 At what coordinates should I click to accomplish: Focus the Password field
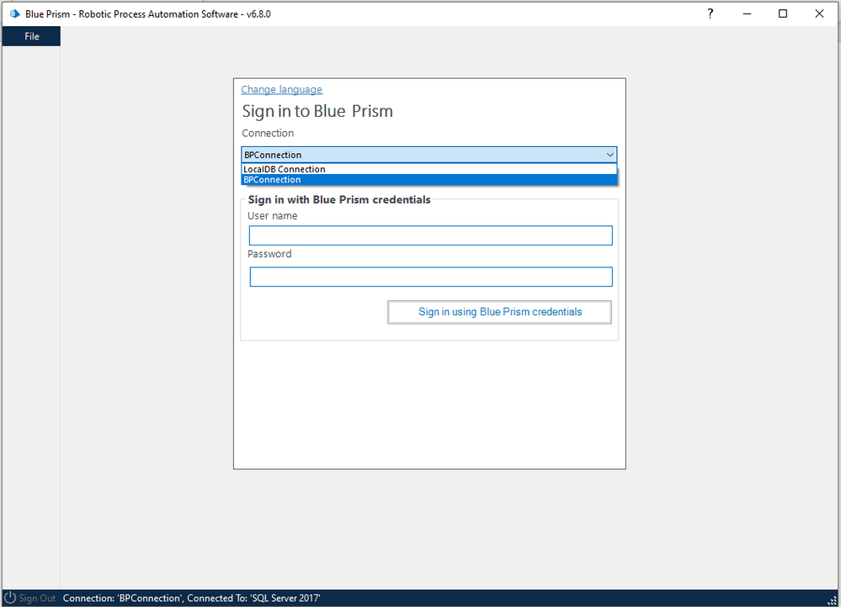click(431, 277)
